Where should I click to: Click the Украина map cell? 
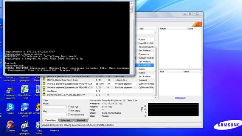pos(143,80)
